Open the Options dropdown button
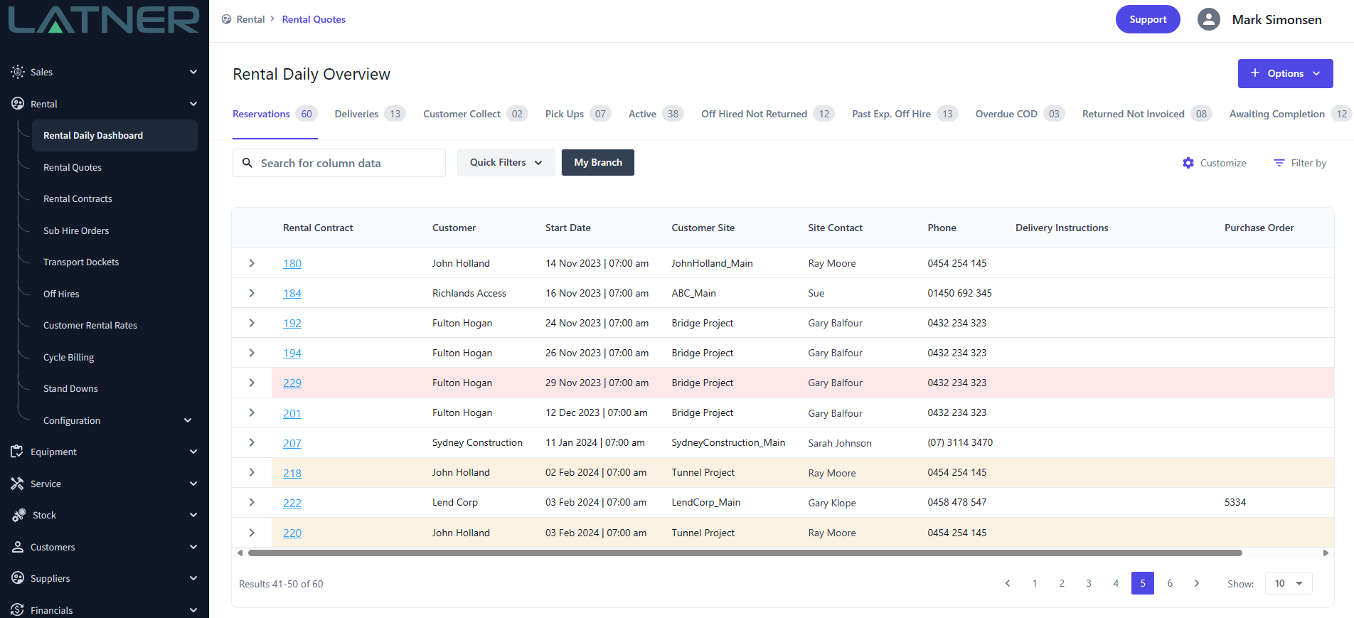 [1284, 73]
